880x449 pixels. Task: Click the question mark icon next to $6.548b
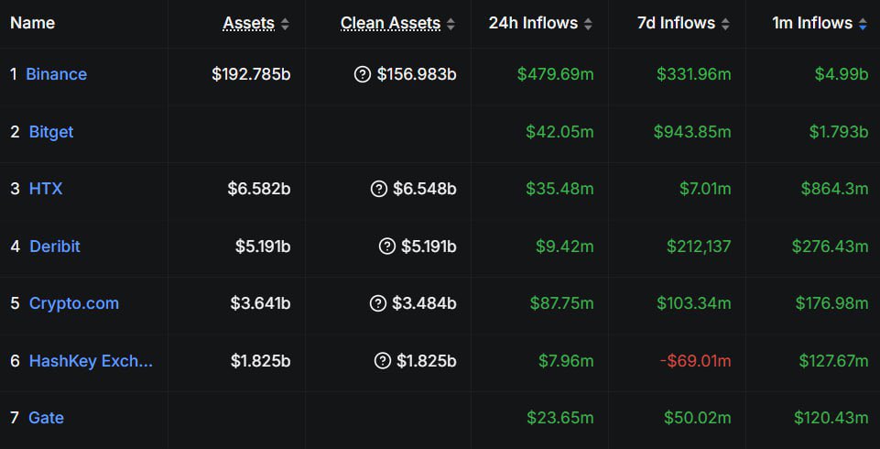379,189
